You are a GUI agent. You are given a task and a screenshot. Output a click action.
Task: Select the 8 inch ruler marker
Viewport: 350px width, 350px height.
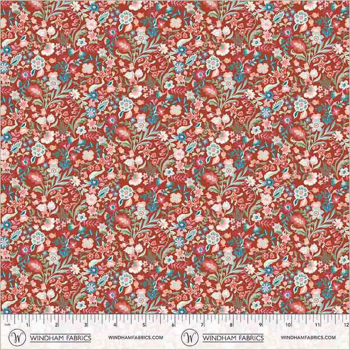click(x=231, y=325)
